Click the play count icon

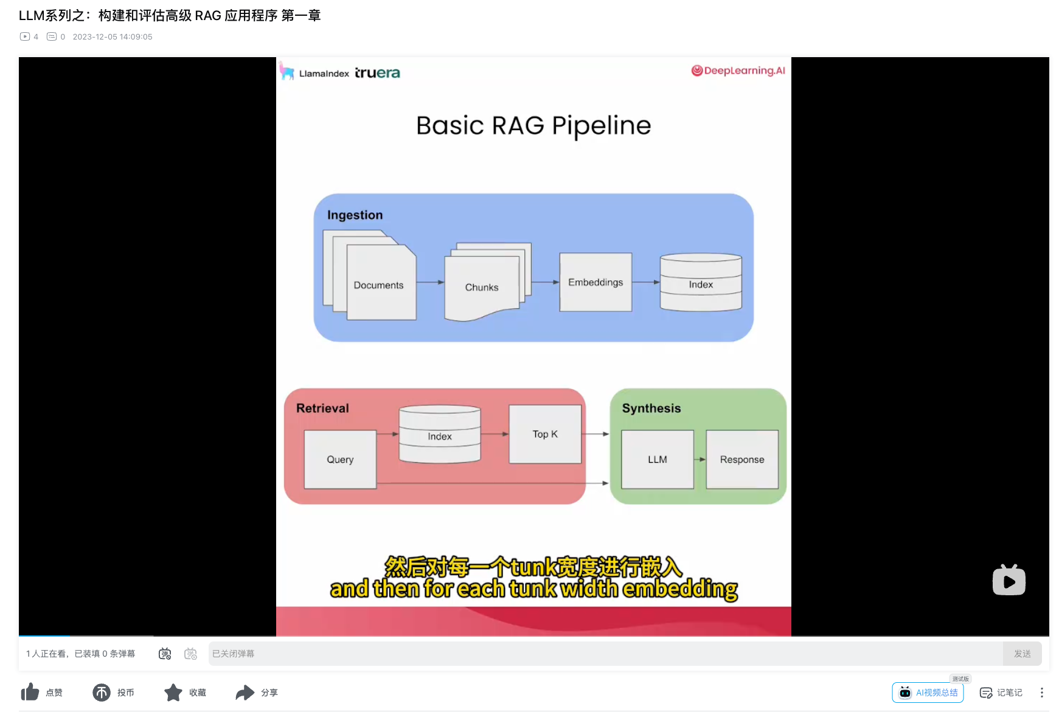(x=25, y=36)
